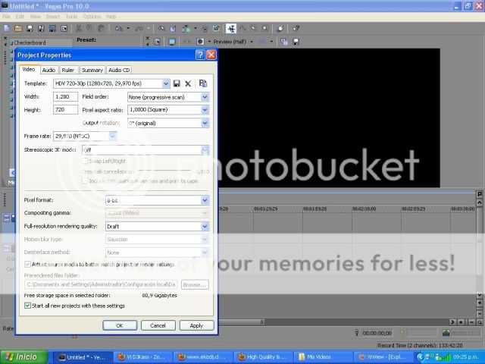Switch to the High Quality Firefox taskbar window
The image size is (485, 364).
point(262,357)
